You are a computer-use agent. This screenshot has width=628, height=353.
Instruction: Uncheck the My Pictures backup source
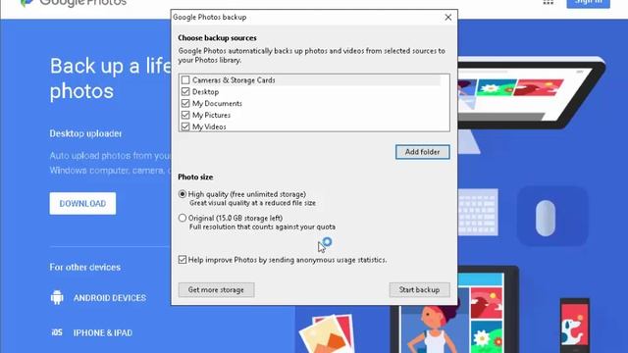pos(185,115)
